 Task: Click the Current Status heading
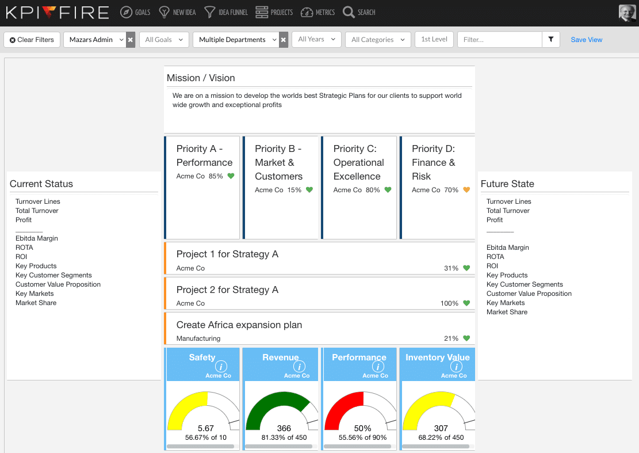(41, 184)
